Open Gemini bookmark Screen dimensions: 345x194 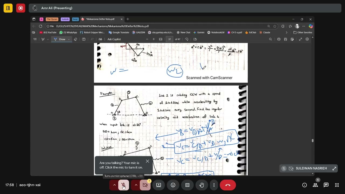click(199, 32)
